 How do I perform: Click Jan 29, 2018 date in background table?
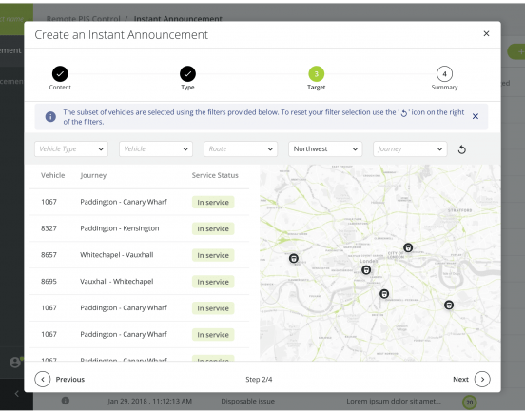click(x=149, y=401)
